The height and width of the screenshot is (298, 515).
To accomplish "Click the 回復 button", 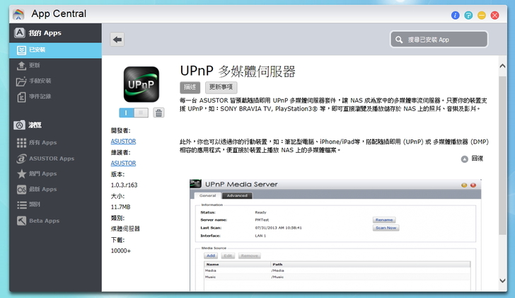I will [x=473, y=159].
